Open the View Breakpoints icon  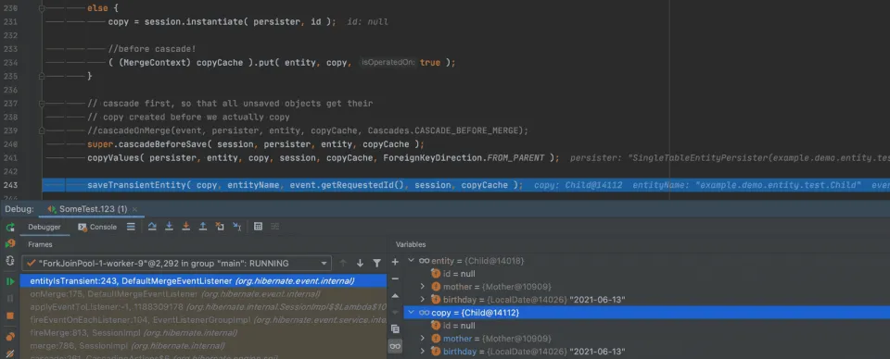click(10, 337)
